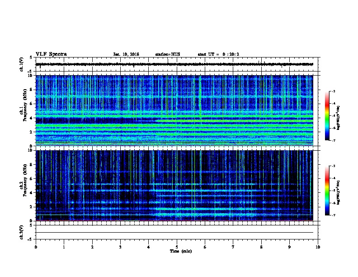Click the "-7" label on ch.1 colorbar
Screen dimensions: 358x277
click(333, 140)
